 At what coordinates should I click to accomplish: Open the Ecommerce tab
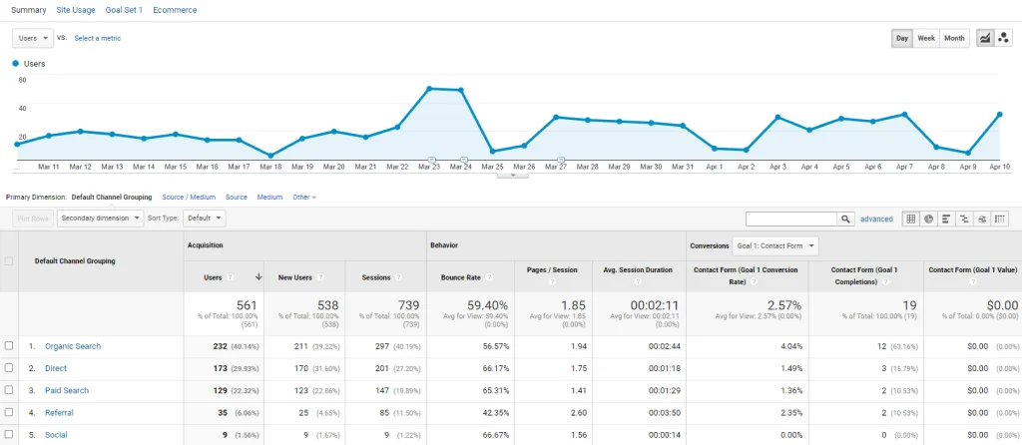pyautogui.click(x=175, y=10)
